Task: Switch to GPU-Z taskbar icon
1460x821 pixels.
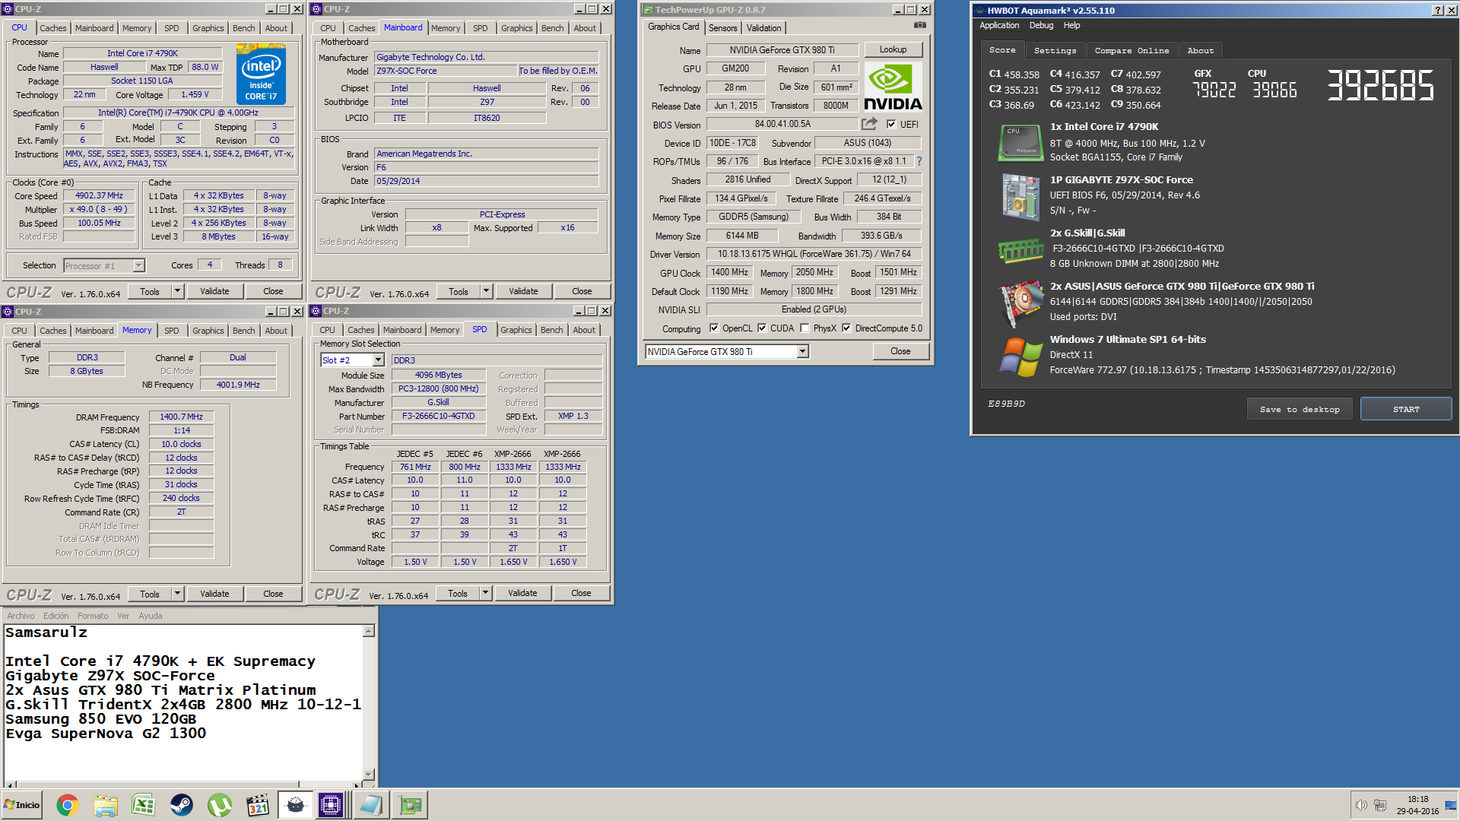Action: (x=410, y=805)
